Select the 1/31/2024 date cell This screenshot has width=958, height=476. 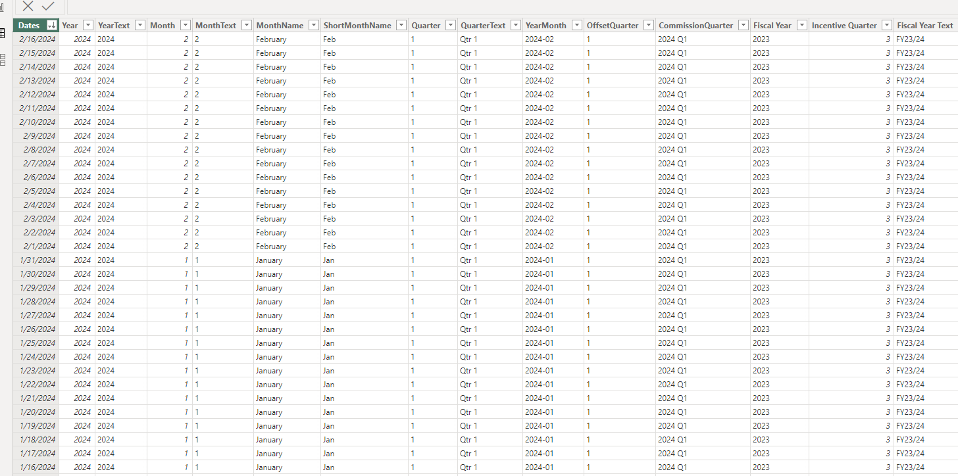37,260
